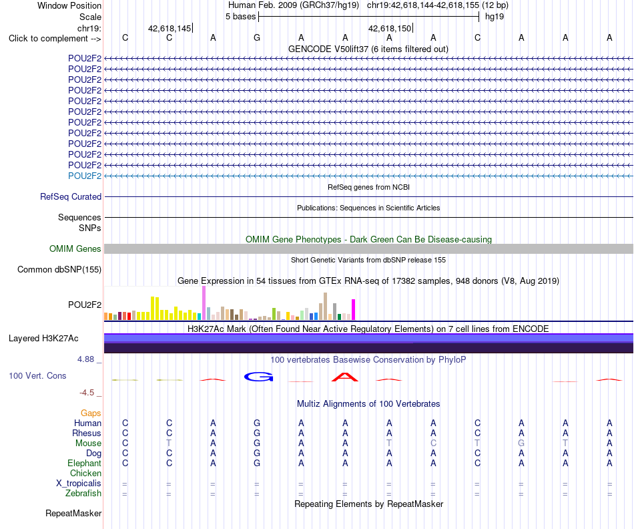This screenshot has width=634, height=529.
Task: Click the green OMIM Gene Phenotypes track title
Action: [368, 239]
